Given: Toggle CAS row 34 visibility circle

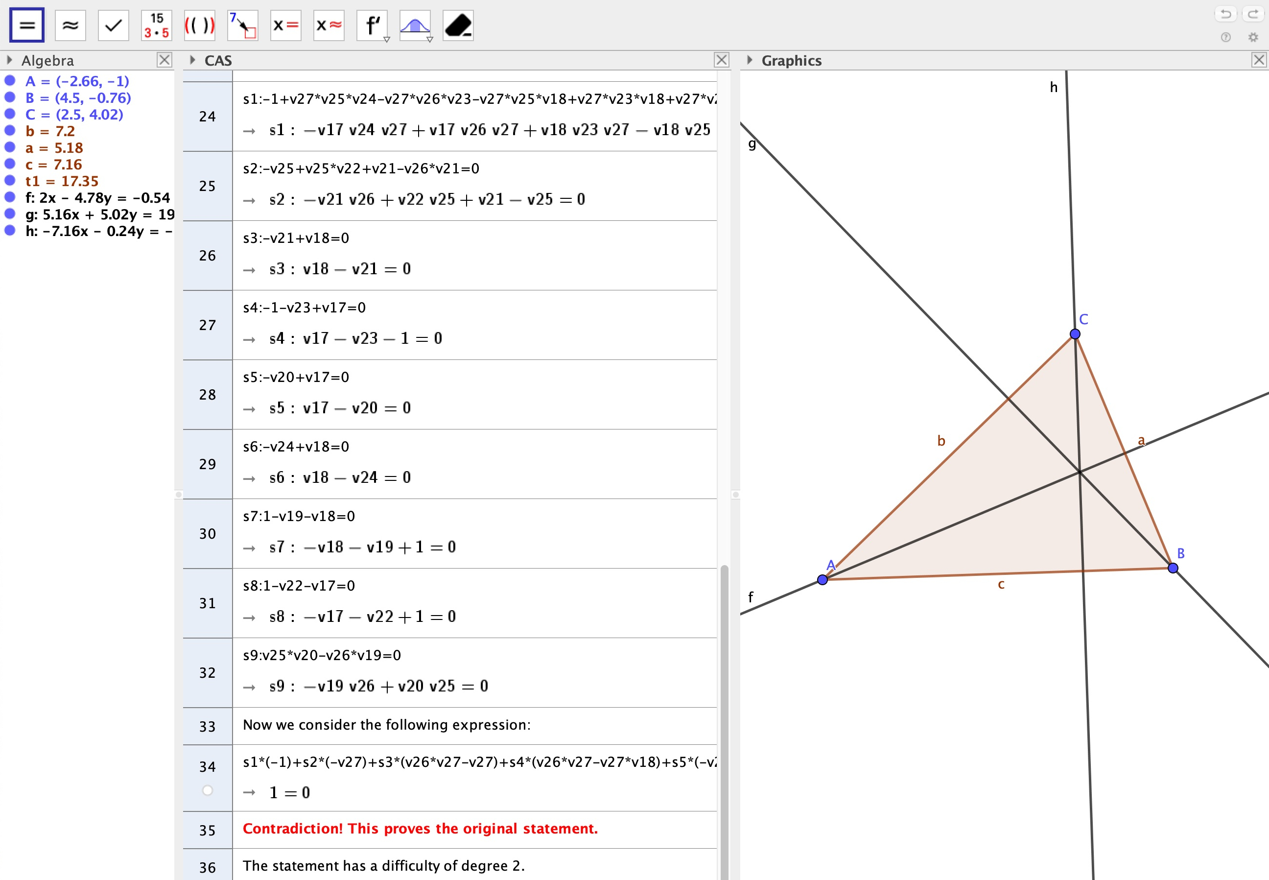Looking at the screenshot, I should (207, 790).
